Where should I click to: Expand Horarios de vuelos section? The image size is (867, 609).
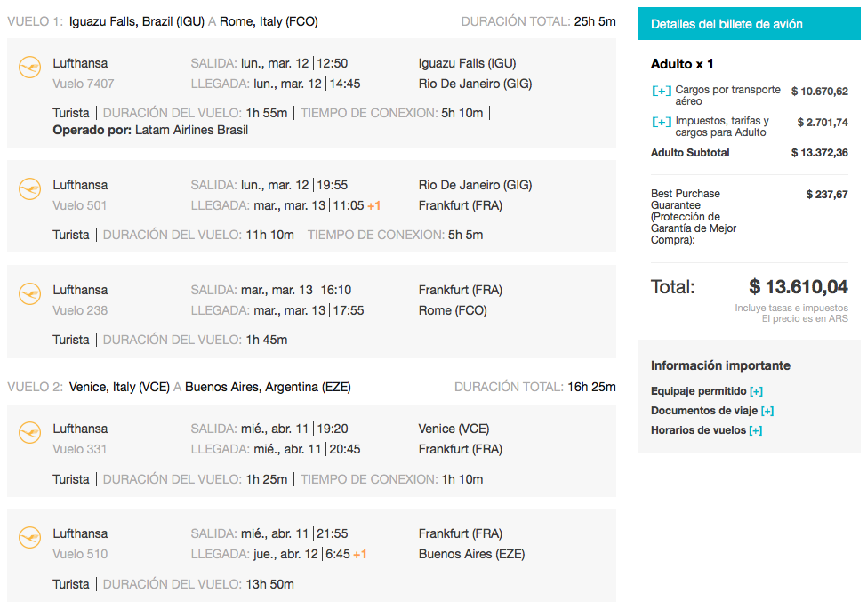pos(755,430)
